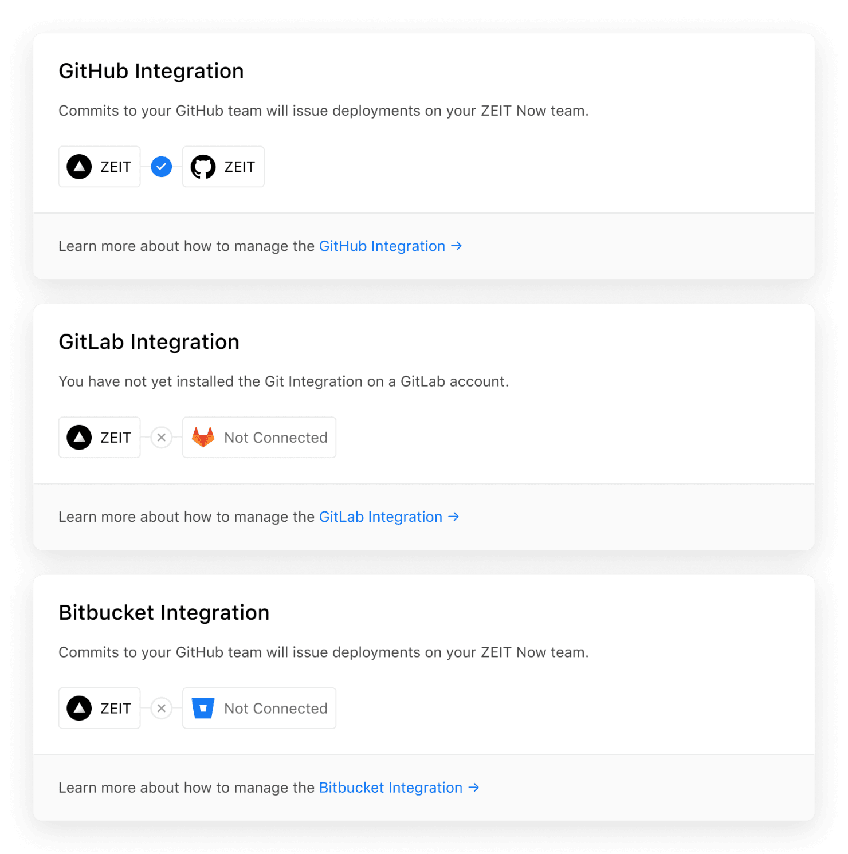Click the X disconnected icon in Bitbucket section
The image size is (848, 854).
pos(162,709)
